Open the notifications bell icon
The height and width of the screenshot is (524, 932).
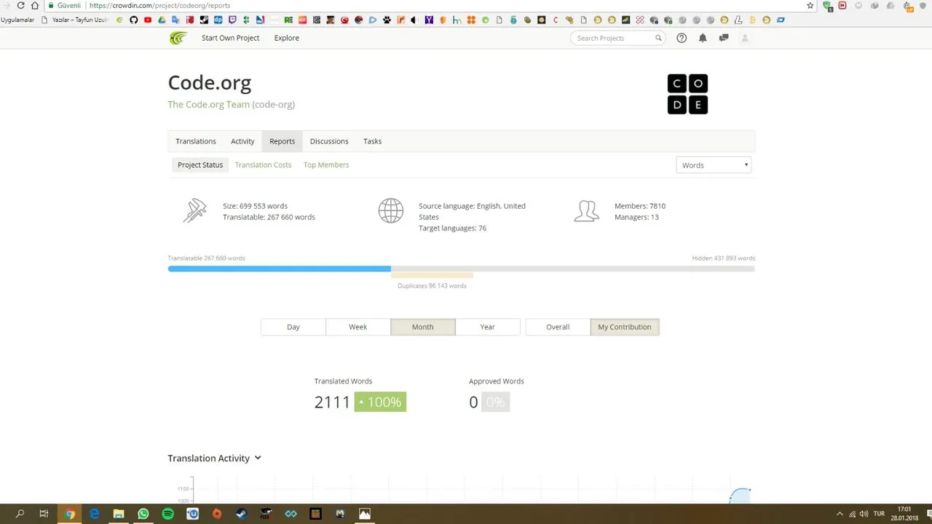point(703,38)
